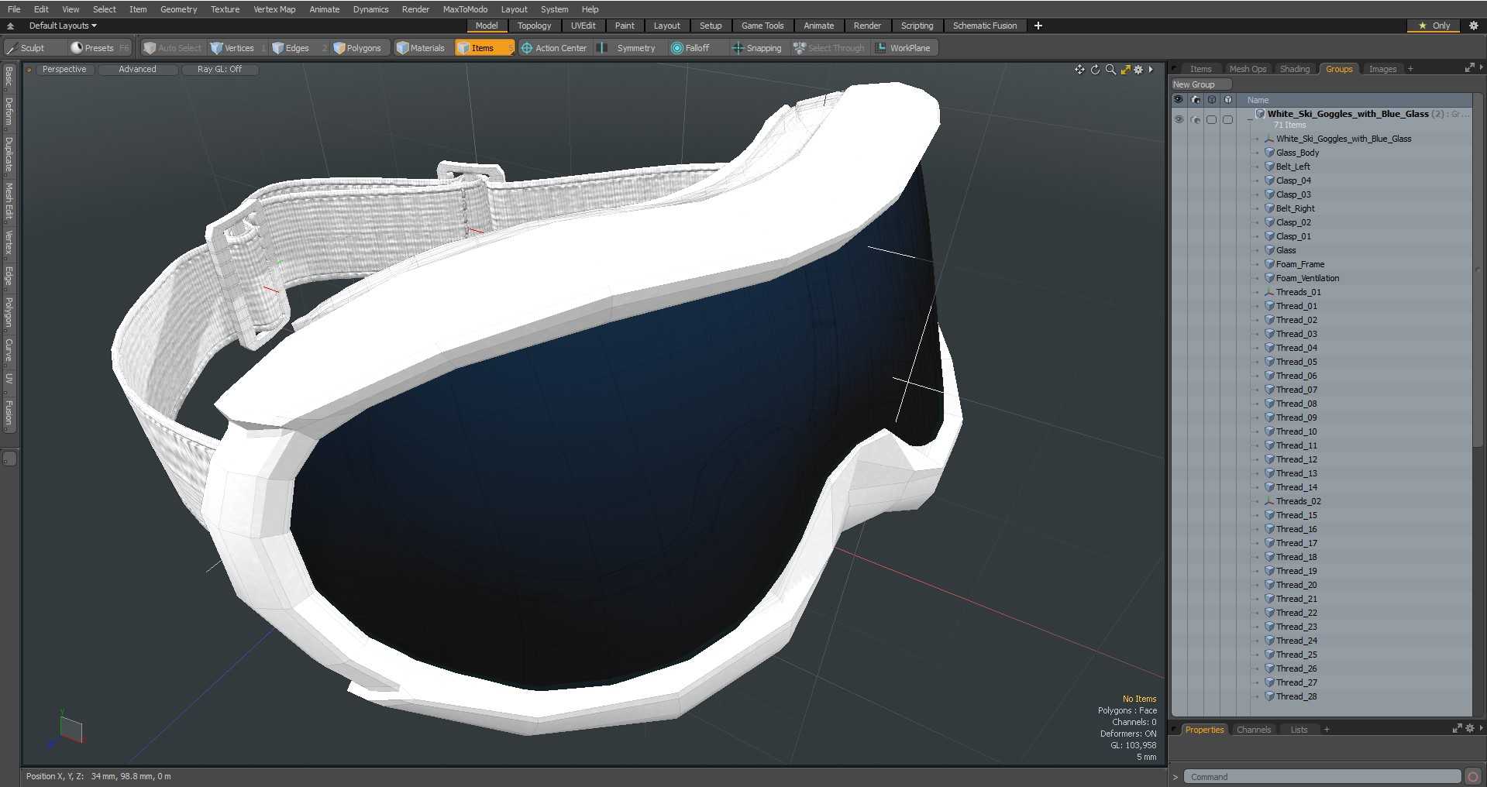Switch to Polygons selection mode
Viewport: 1487px width, 787px height.
[358, 48]
